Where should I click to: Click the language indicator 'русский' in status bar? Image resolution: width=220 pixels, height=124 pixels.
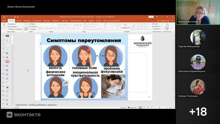pyautogui.click(x=16, y=107)
